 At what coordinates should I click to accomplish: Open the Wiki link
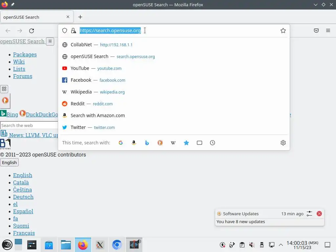pyautogui.click(x=19, y=62)
